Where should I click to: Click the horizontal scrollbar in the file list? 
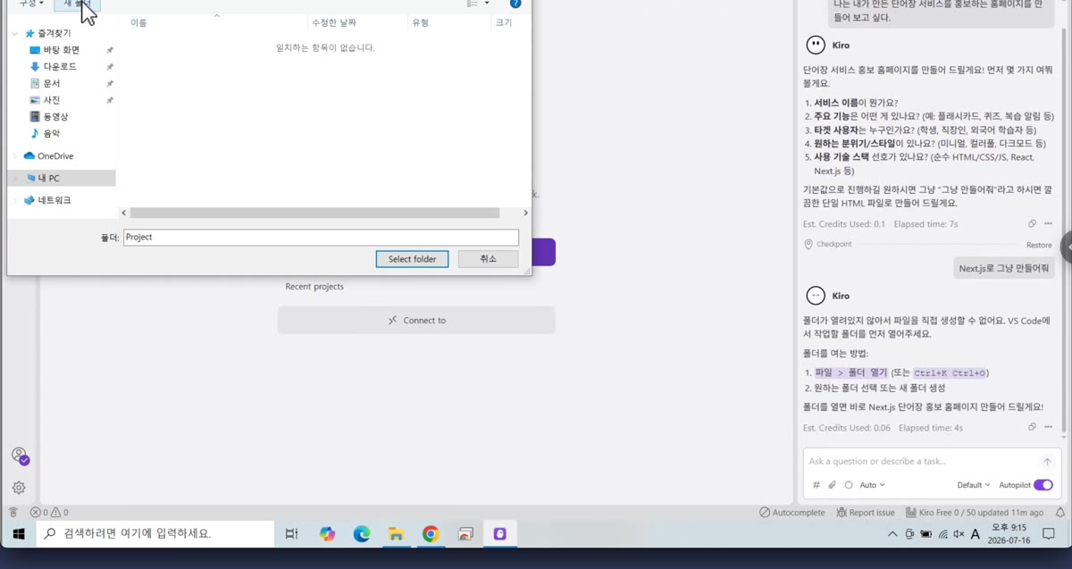[x=314, y=213]
